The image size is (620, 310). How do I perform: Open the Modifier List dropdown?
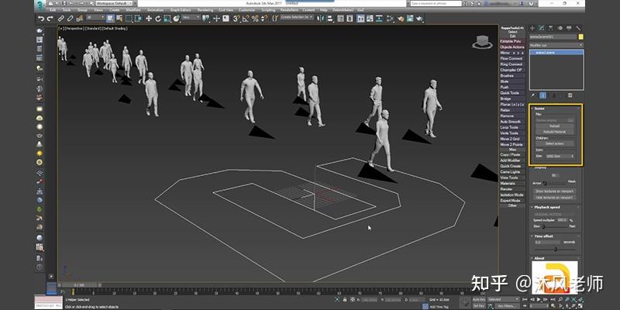click(x=556, y=45)
